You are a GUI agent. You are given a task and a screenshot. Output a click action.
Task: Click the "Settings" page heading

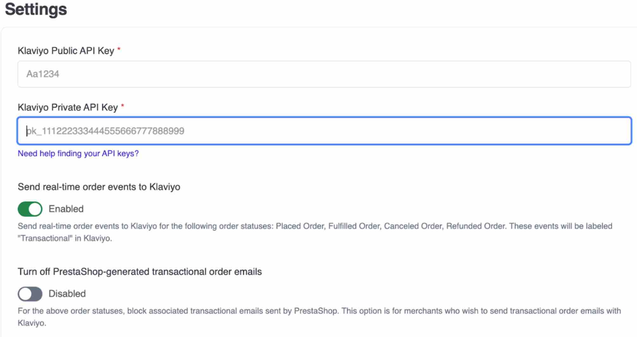(36, 9)
